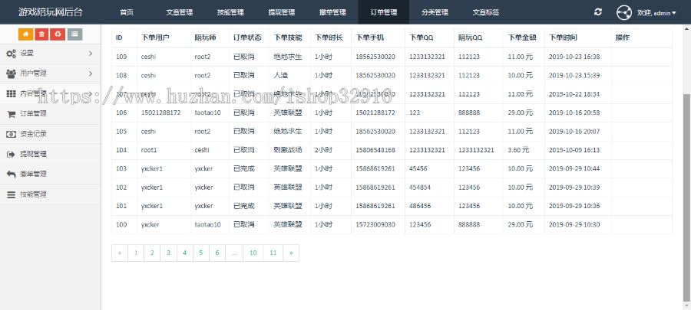
Task: Open the 欢迎, admin dropdown menu
Action: (x=656, y=13)
